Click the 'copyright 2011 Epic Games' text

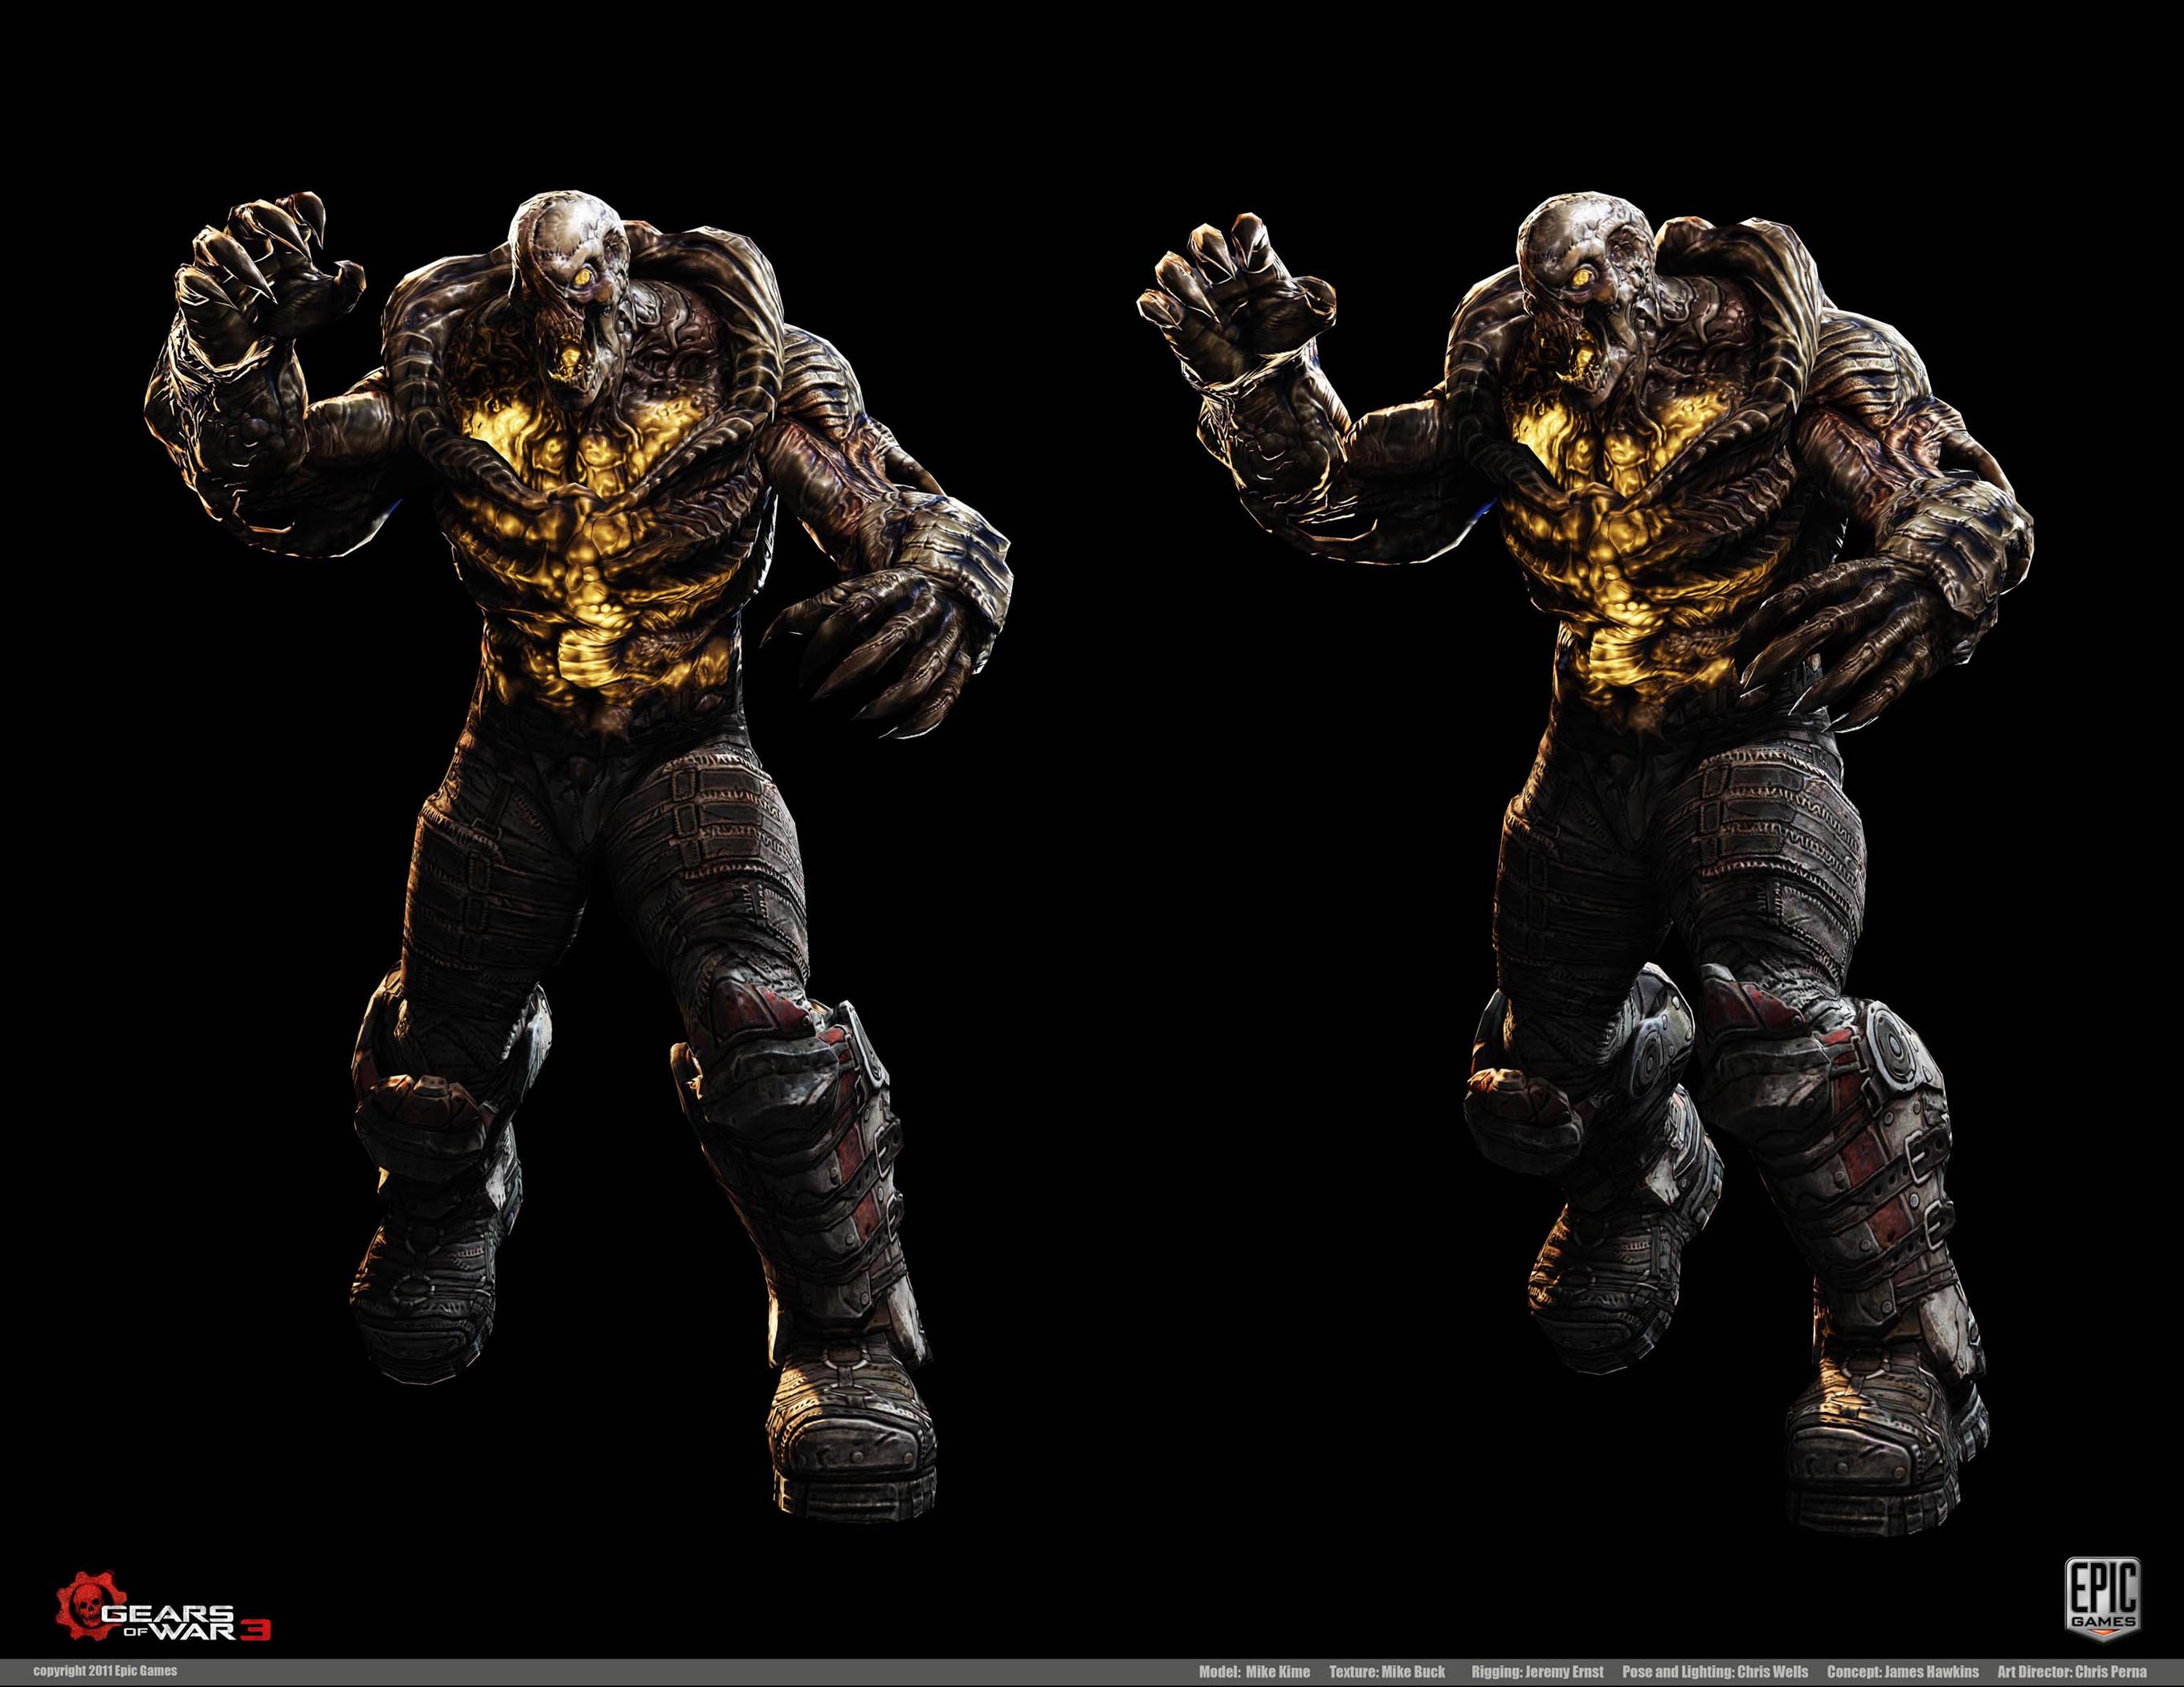coord(105,1671)
